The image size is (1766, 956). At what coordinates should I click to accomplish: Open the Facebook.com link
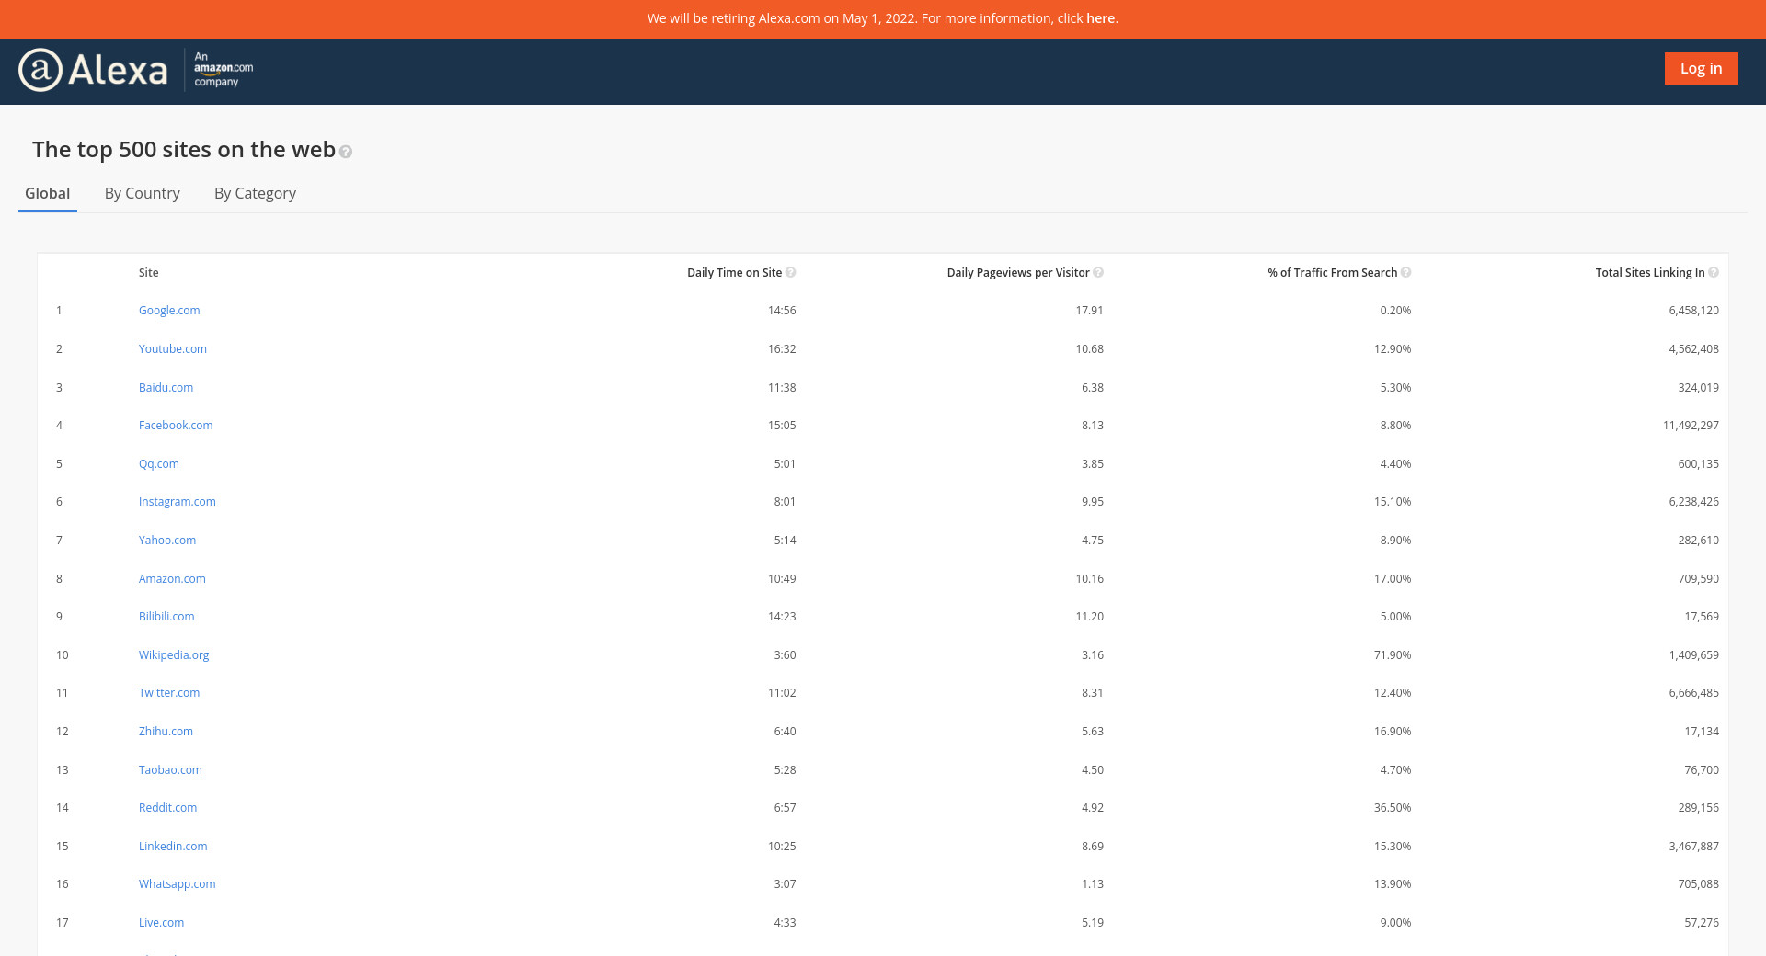coord(176,426)
